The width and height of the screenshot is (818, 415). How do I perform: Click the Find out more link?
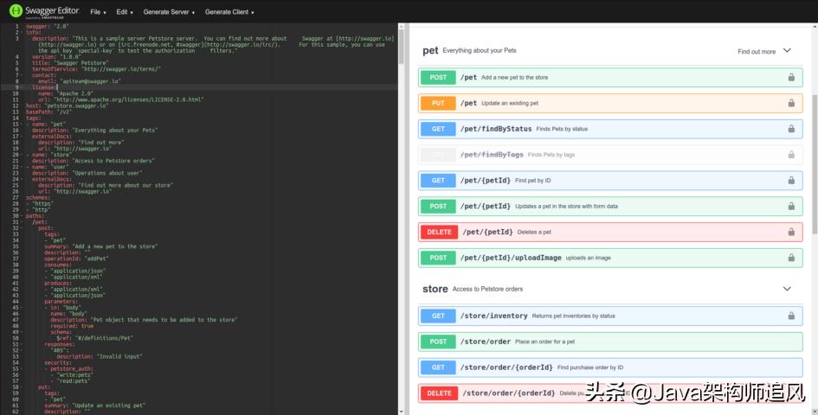(757, 52)
